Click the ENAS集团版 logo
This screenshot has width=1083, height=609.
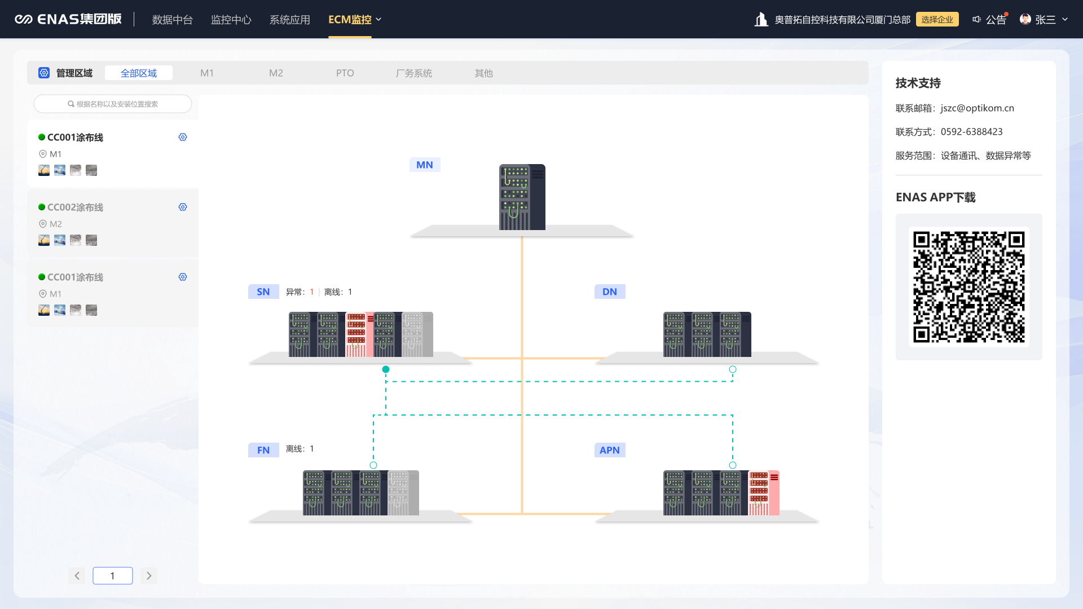pyautogui.click(x=68, y=19)
